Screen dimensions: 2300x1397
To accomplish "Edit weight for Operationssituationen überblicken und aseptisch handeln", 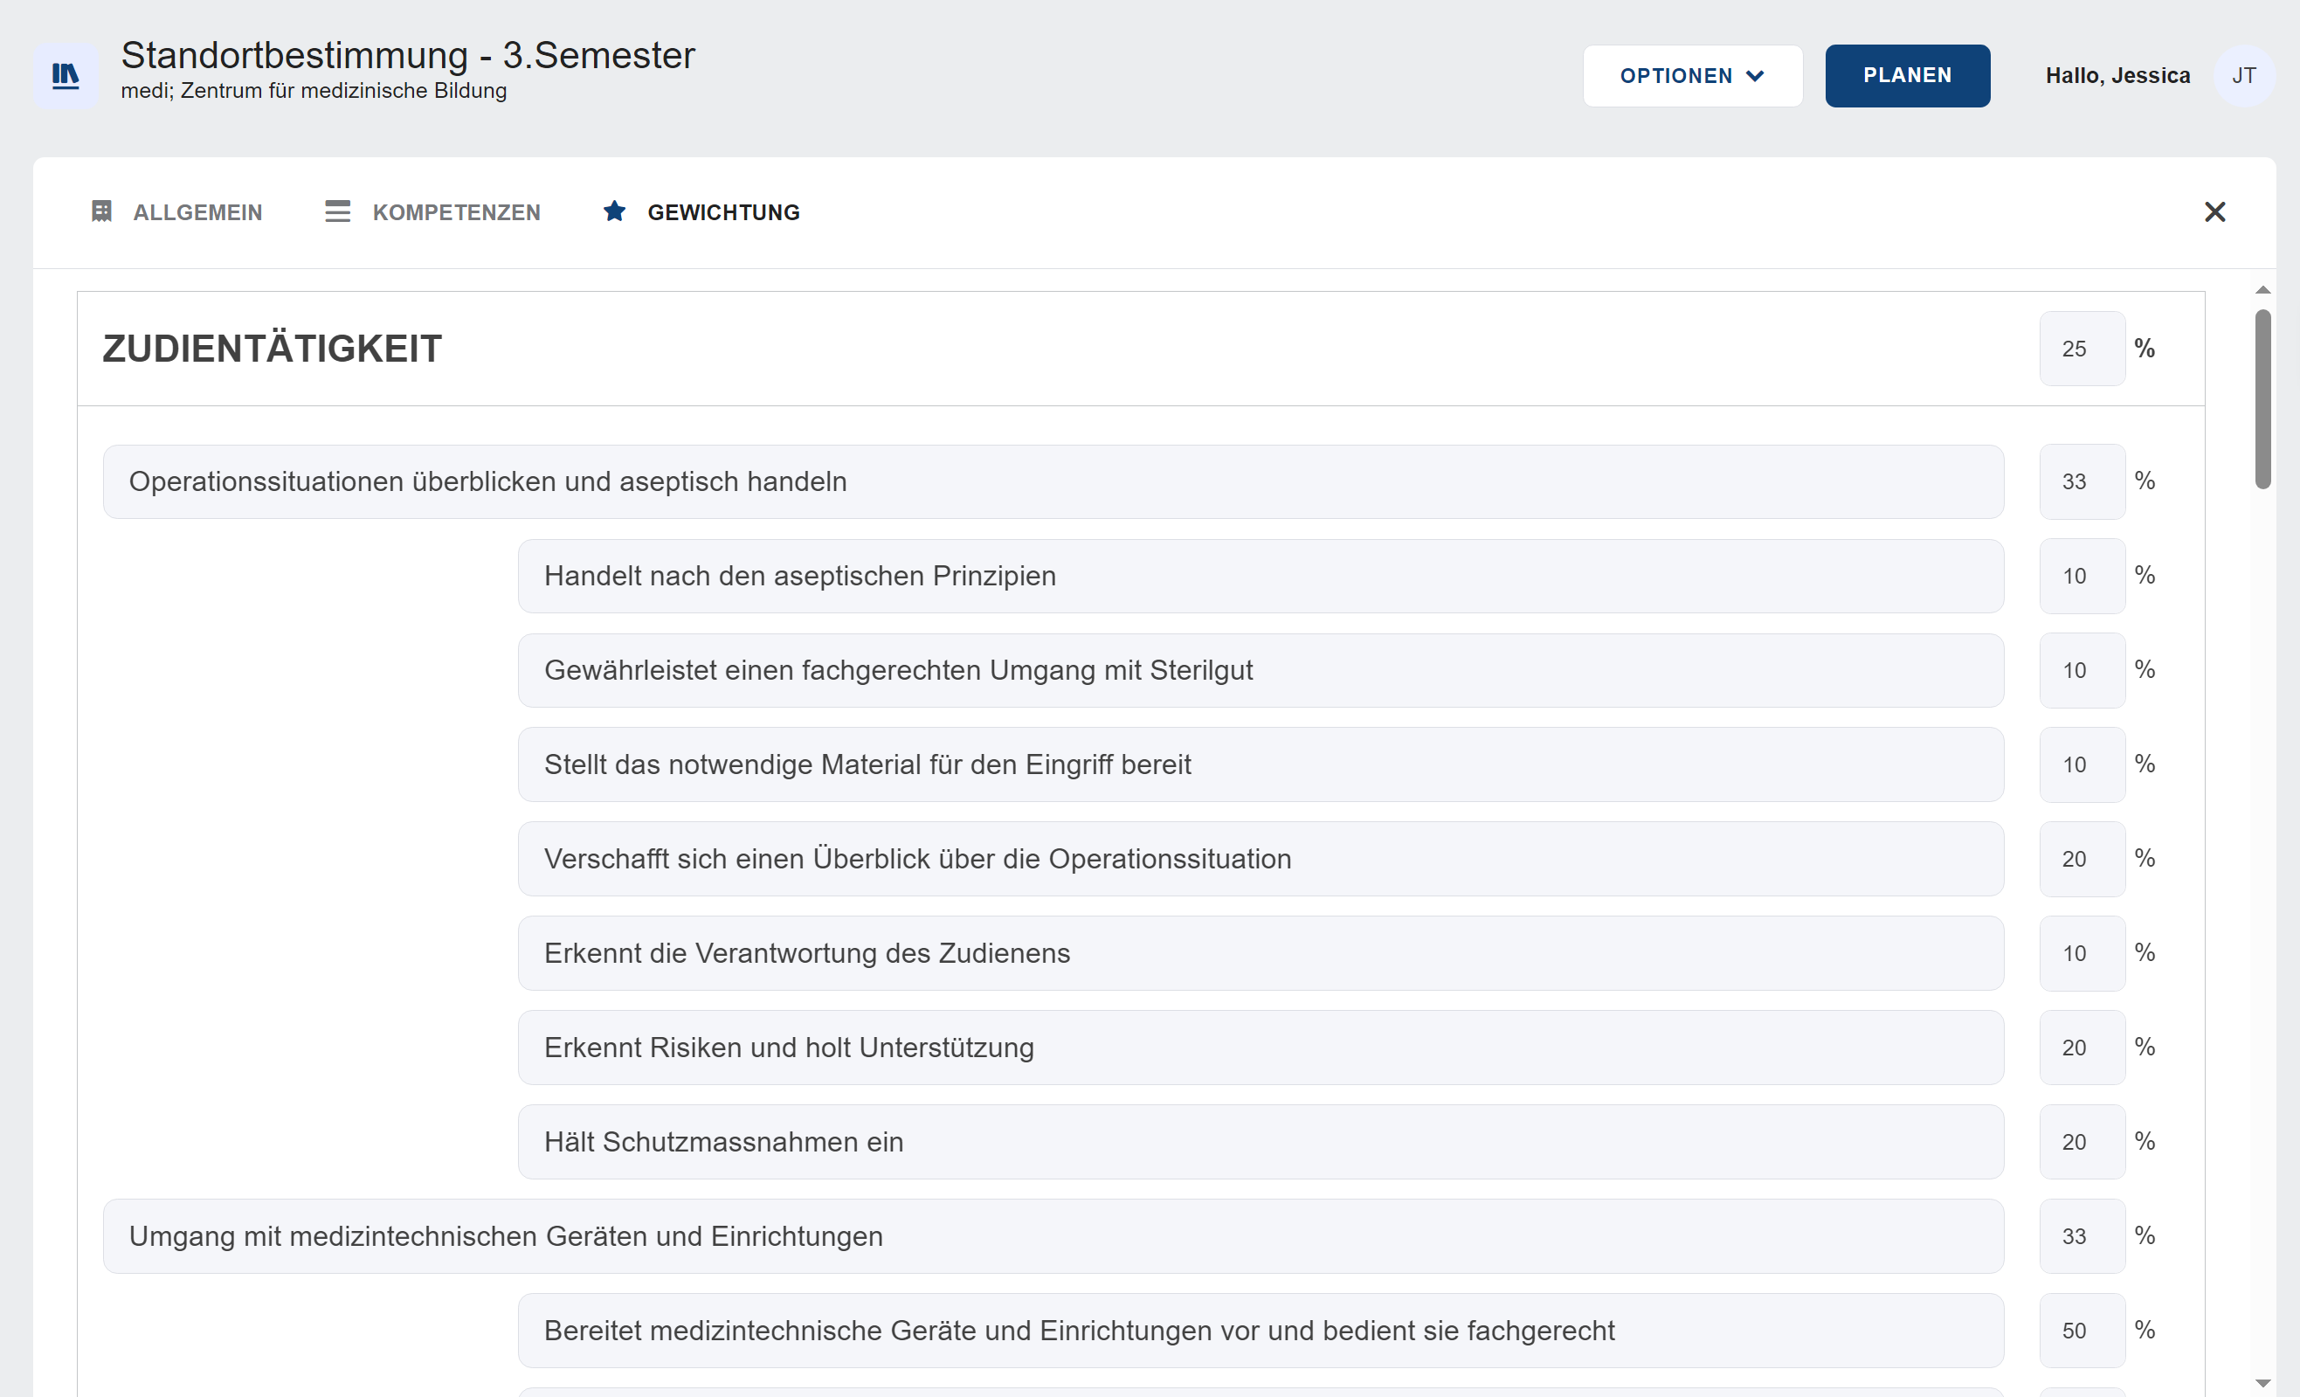I will coord(2082,482).
